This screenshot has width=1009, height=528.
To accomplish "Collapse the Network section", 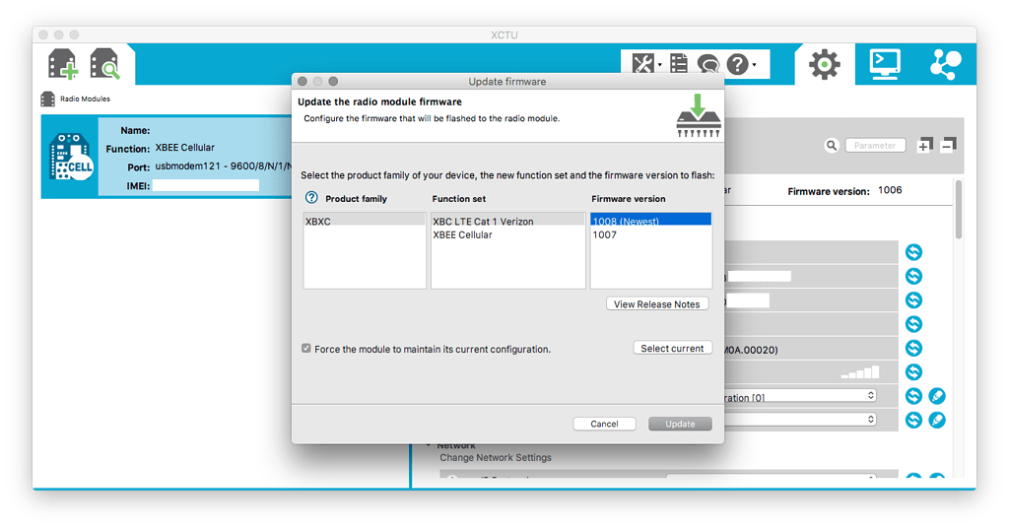I will [429, 445].
